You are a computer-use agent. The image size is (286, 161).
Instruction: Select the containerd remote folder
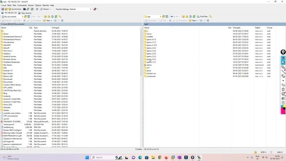pyautogui.click(x=151, y=76)
